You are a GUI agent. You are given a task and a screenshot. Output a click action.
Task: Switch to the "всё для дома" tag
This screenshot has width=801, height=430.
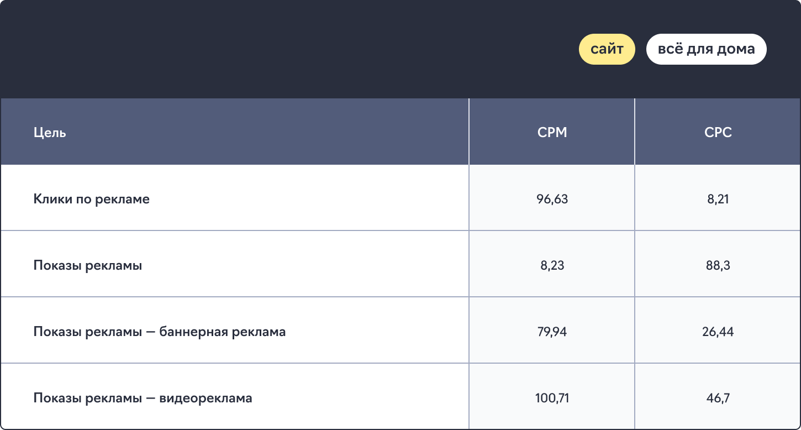click(706, 49)
